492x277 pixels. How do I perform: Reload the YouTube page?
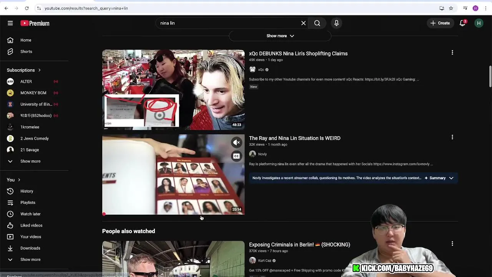(x=27, y=8)
